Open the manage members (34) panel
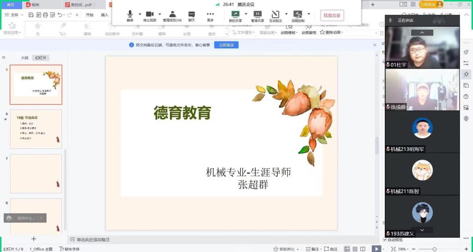The width and height of the screenshot is (473, 252). coord(172,16)
